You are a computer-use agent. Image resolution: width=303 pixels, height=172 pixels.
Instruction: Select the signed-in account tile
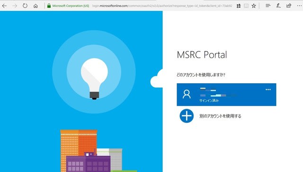pos(226,95)
